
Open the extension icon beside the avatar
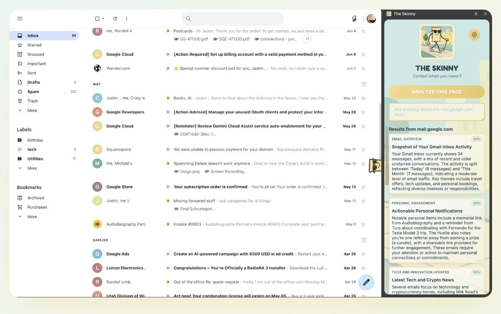click(354, 18)
